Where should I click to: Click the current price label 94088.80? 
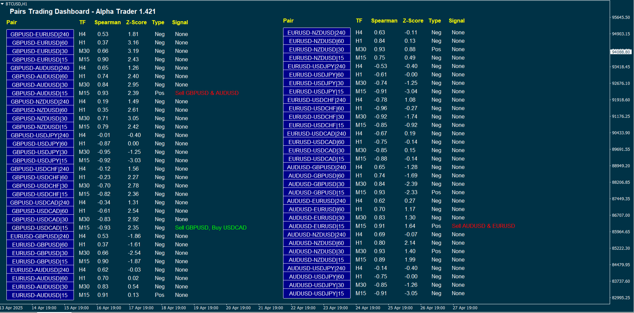click(621, 52)
